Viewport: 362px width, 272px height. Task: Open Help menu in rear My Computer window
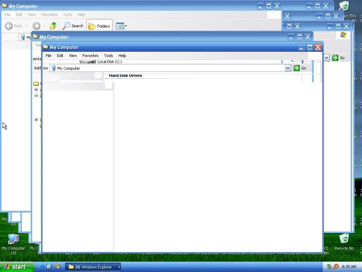click(81, 14)
